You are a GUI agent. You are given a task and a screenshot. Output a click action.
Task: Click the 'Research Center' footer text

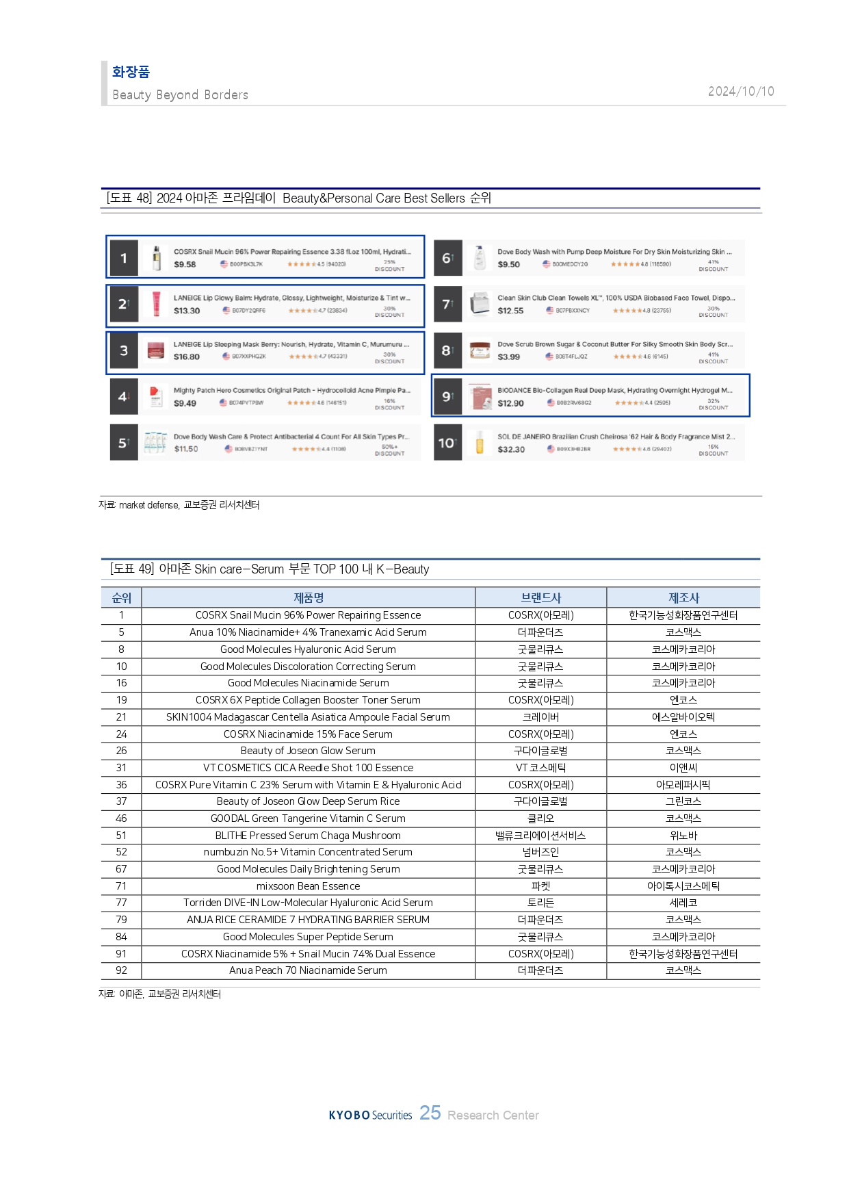click(493, 1115)
